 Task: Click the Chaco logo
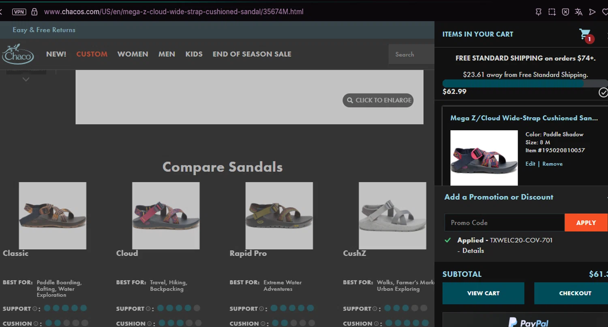(18, 54)
